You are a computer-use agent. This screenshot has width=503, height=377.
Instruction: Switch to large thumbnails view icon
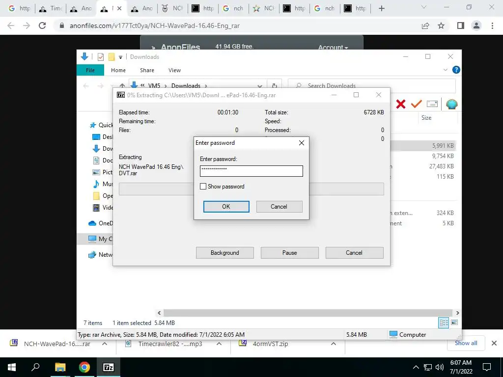[x=454, y=323]
